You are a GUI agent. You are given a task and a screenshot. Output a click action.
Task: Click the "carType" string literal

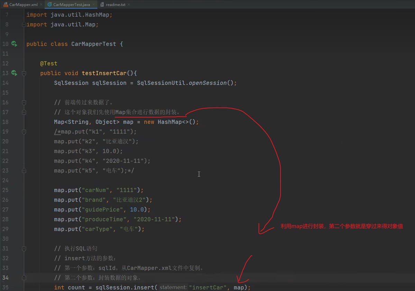(97, 229)
